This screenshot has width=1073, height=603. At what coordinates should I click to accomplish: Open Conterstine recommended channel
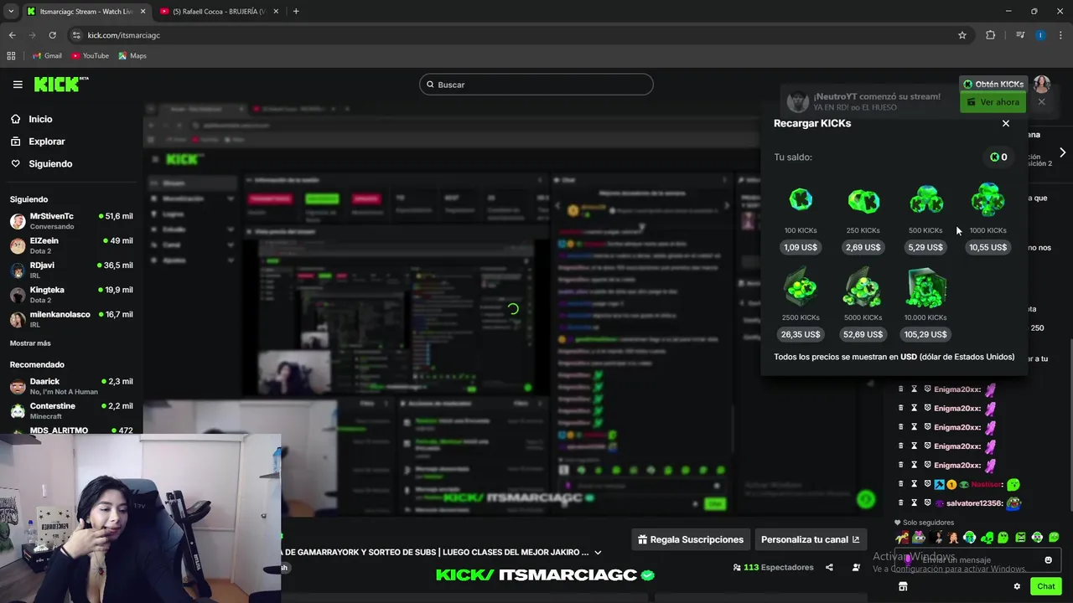[x=71, y=410]
